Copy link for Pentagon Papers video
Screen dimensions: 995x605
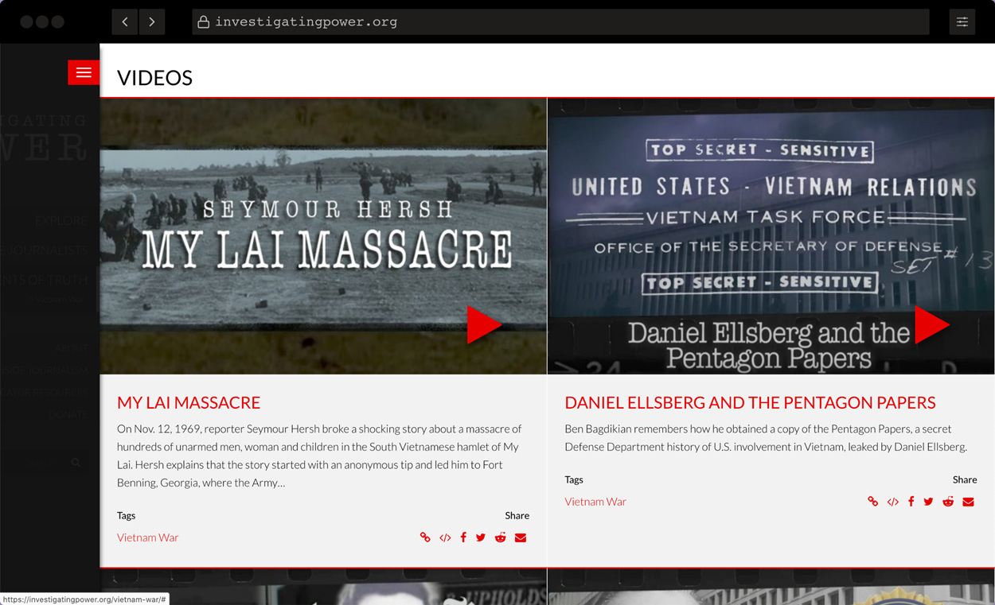pyautogui.click(x=873, y=502)
